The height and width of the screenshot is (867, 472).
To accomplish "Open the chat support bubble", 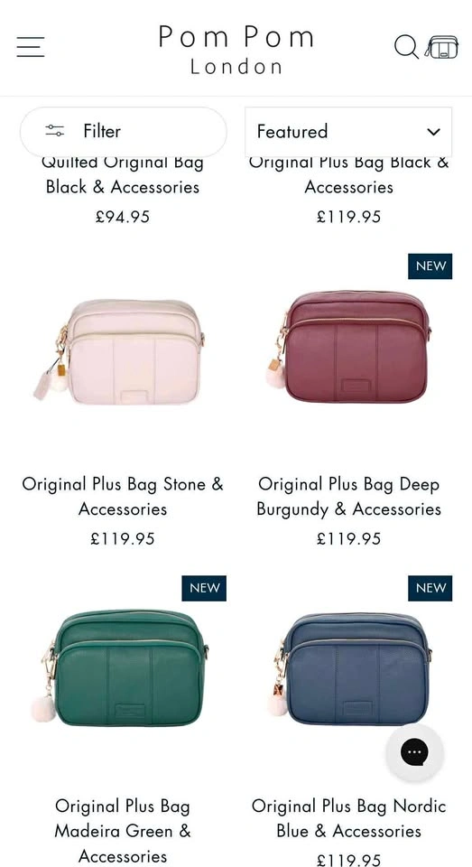I will [x=414, y=752].
